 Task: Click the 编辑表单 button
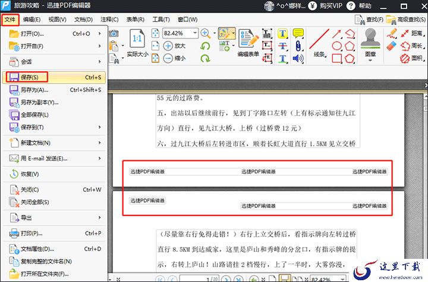pos(248,43)
